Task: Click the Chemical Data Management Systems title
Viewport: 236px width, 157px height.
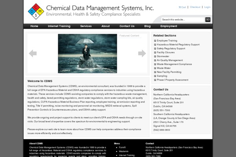Action: 100,8
